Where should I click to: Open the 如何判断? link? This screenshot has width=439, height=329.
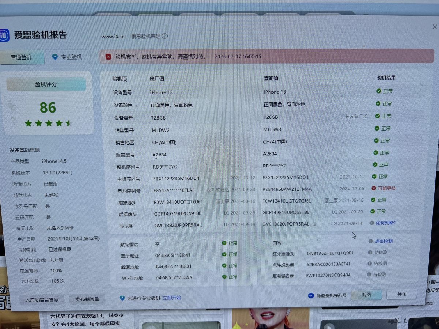coord(386,223)
